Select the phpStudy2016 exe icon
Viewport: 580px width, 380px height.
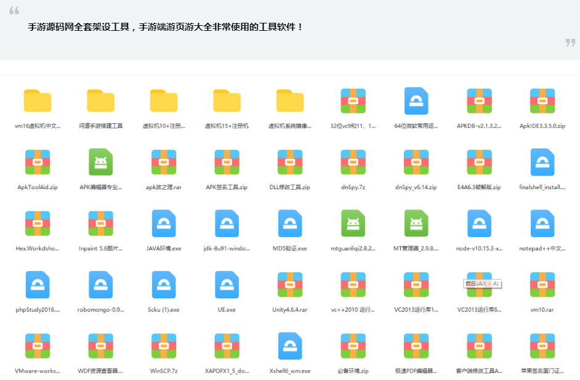click(38, 285)
